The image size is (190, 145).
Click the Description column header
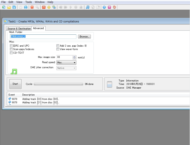pos(105,95)
